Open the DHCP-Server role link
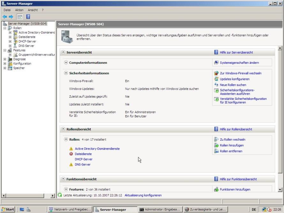This screenshot has width=284, height=213. (84, 159)
